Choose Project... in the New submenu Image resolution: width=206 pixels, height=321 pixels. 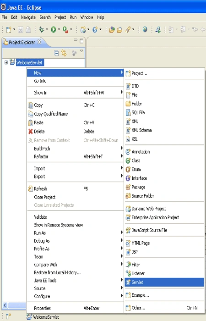point(164,73)
